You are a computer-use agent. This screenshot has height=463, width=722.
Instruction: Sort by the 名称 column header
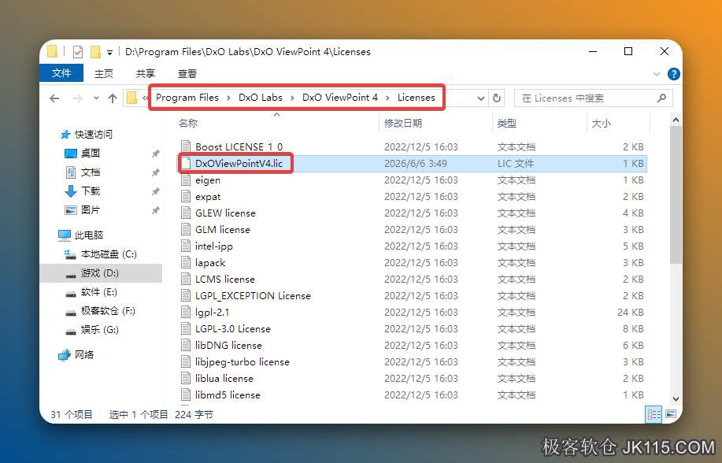pos(188,123)
